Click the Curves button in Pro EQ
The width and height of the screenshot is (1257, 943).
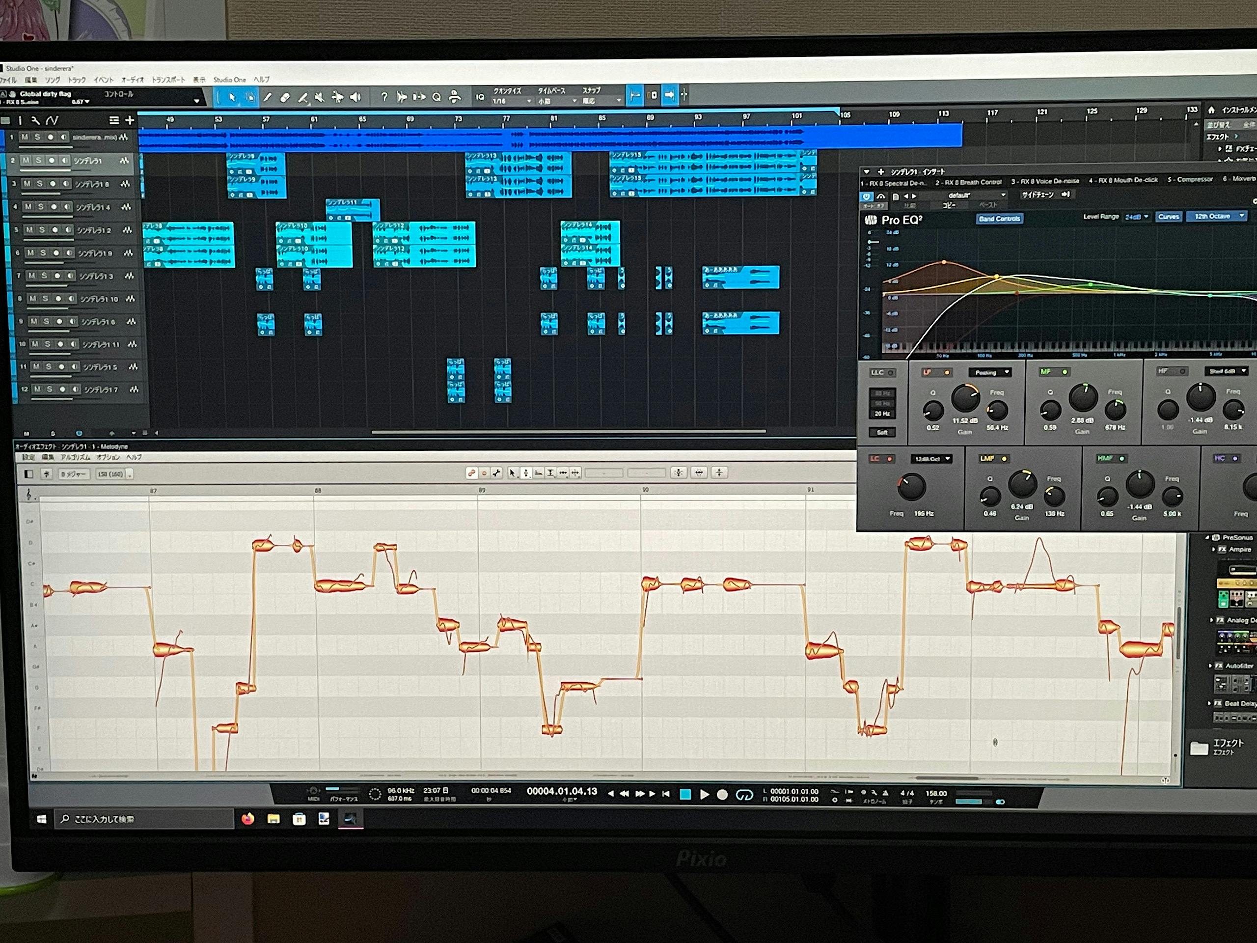pyautogui.click(x=1168, y=217)
